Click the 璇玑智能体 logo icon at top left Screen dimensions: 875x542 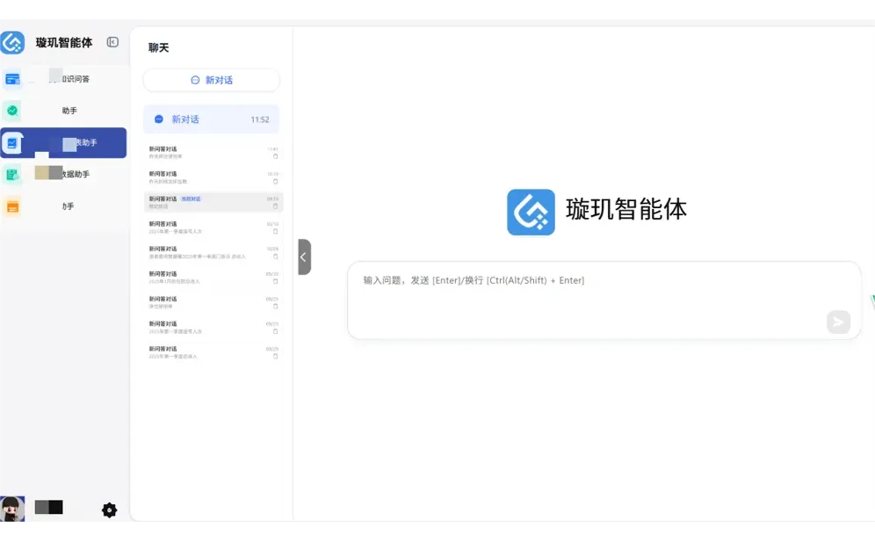tap(12, 41)
